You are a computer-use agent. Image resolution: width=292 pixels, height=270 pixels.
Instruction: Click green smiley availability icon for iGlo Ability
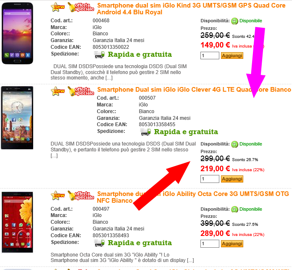[x=234, y=209]
